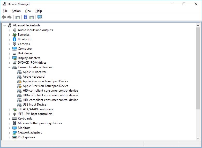Click the Mice and other pointing devices icon

14,123
